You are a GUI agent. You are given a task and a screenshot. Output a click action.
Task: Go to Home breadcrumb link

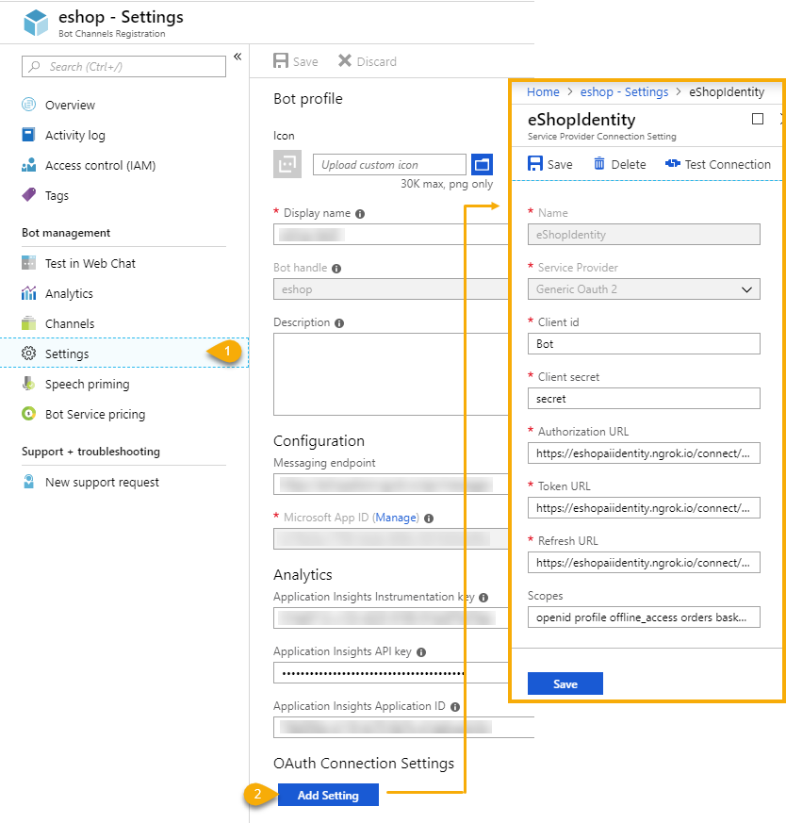pos(543,91)
